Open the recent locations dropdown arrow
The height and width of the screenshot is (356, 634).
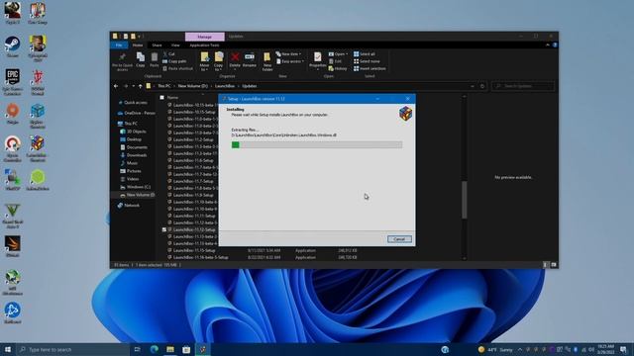point(133,86)
